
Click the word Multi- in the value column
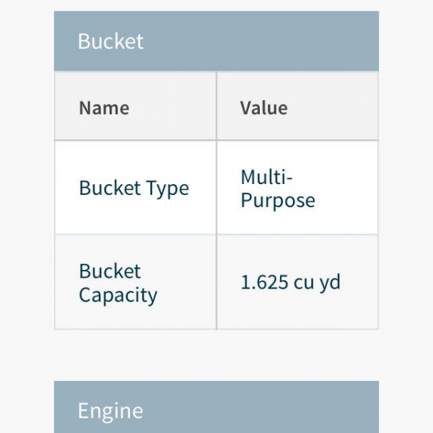(x=266, y=177)
